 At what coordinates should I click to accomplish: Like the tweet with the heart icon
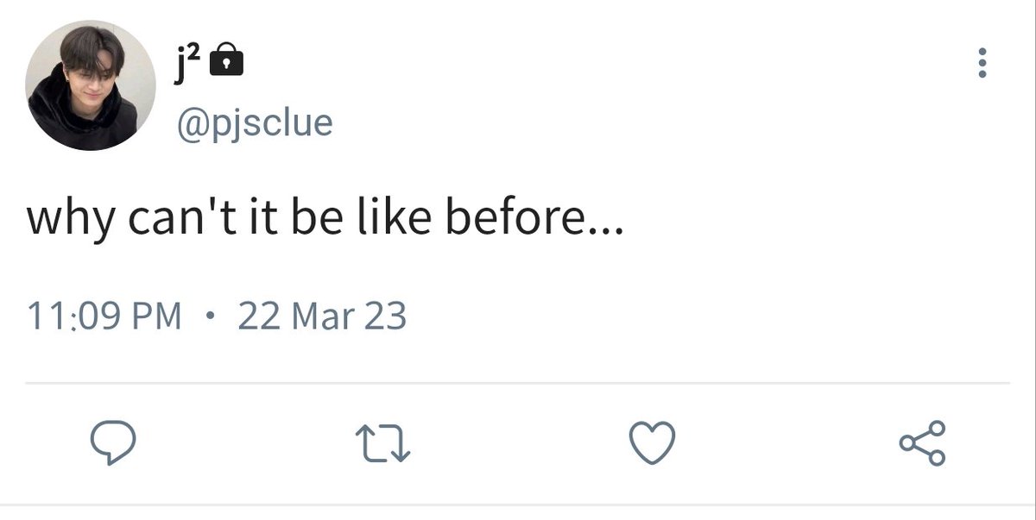tap(651, 445)
